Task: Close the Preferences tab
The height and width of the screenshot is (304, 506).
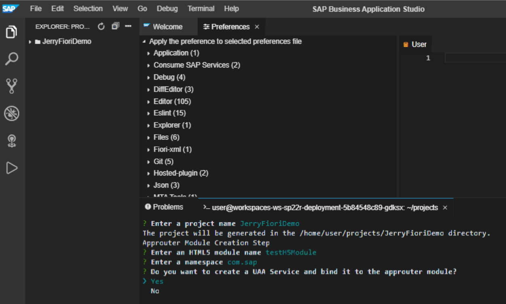Action: click(257, 27)
